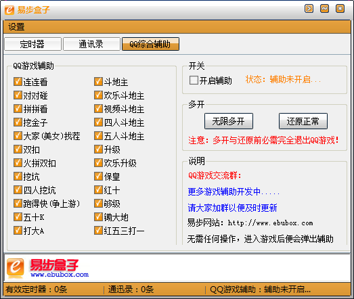354x299 pixels.
Task: Click the www.ebubox.com banner link
Action: (x=60, y=275)
